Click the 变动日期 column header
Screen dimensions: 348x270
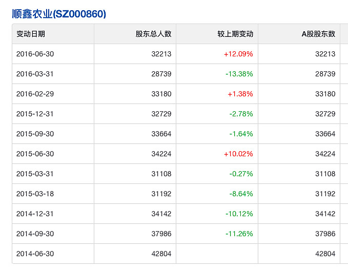31,34
